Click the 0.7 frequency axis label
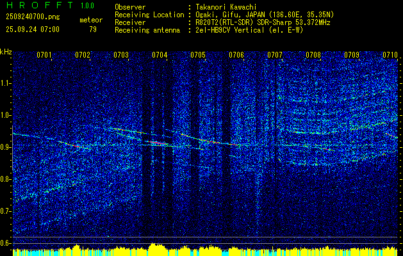Viewport: 403px width, 256px height. 4,211
